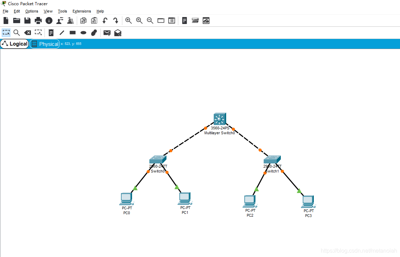Select the Switch0 2960 device
400x257 pixels.
coord(158,160)
